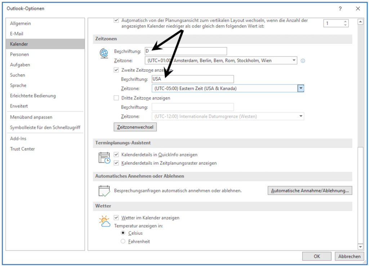Open Erleichterte Bedienung options
369x266 pixels.
pos(45,96)
